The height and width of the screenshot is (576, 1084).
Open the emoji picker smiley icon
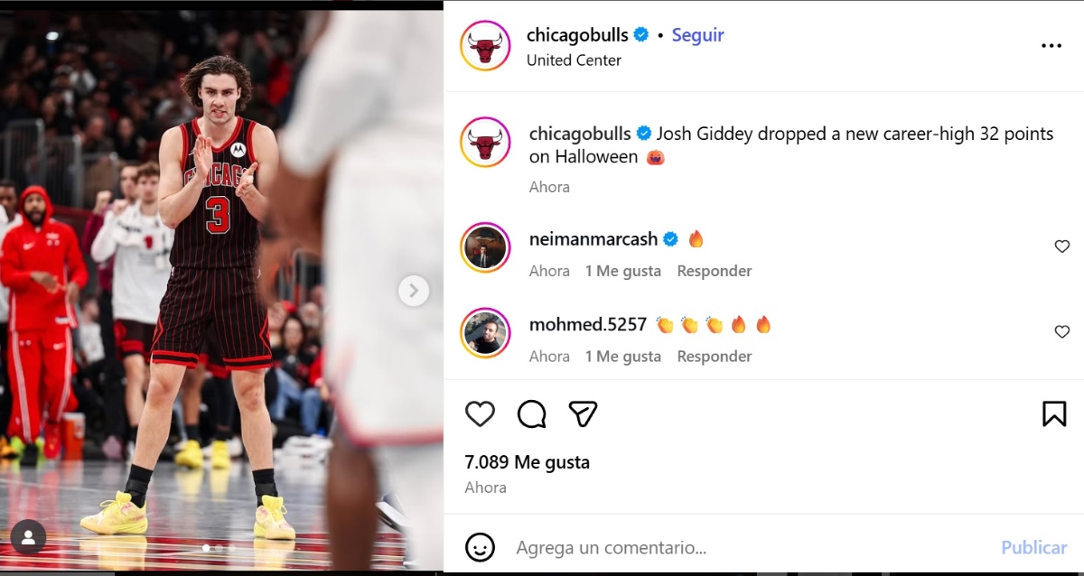click(x=480, y=547)
